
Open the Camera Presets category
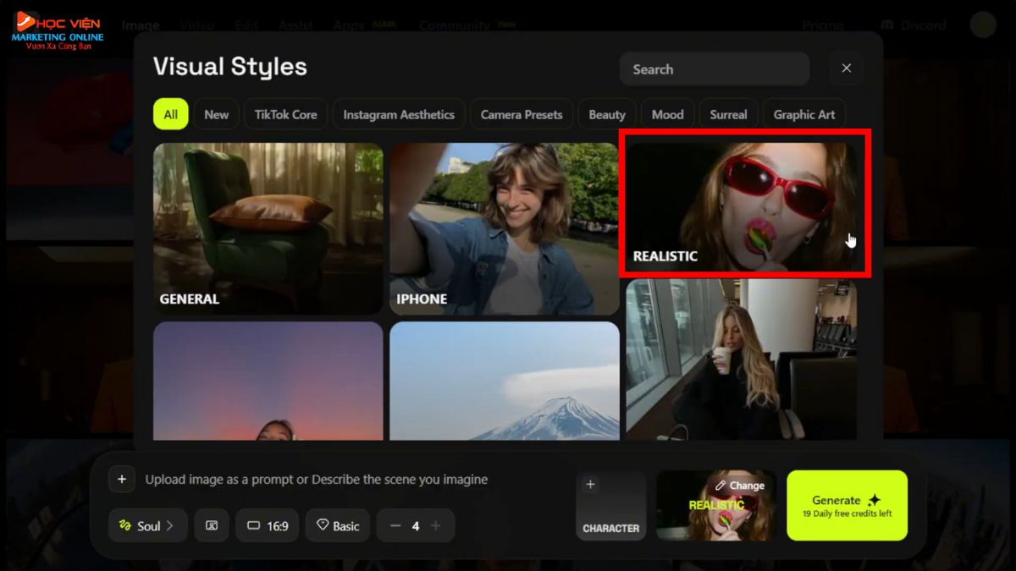coord(521,114)
